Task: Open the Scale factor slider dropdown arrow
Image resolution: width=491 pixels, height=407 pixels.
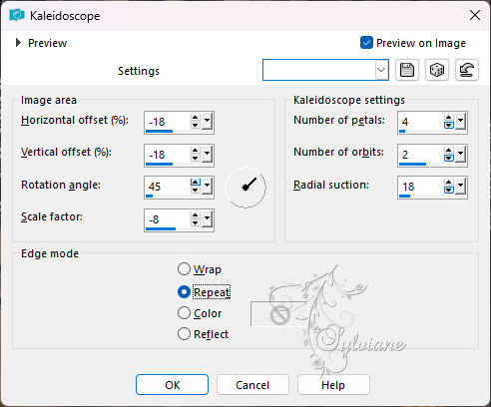Action: (x=207, y=218)
